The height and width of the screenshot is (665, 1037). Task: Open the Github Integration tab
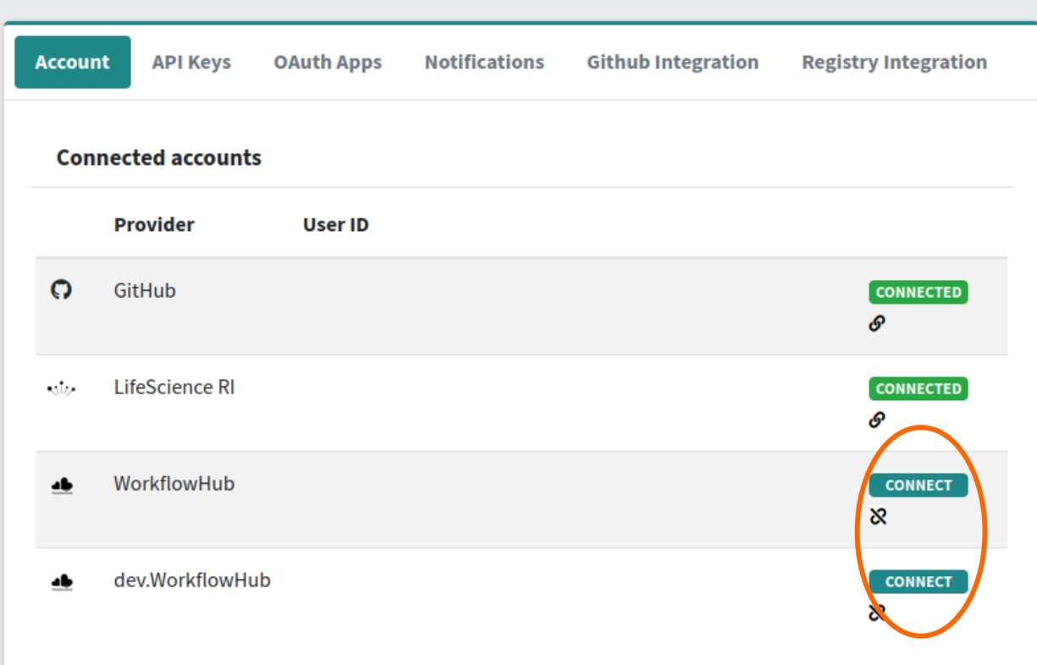[673, 62]
